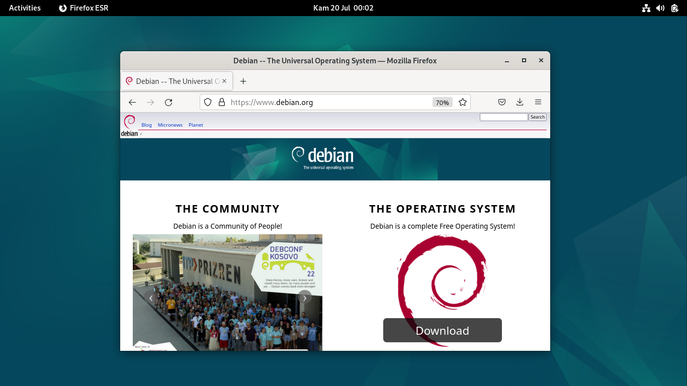Image resolution: width=687 pixels, height=386 pixels.
Task: Open the Planet link
Action: (196, 125)
